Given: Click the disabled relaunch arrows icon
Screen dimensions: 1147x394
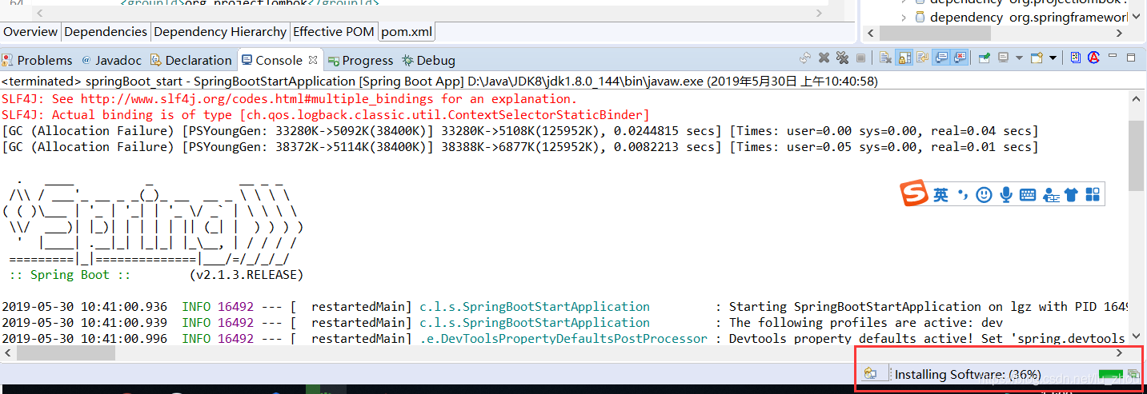Looking at the screenshot, I should 805,58.
